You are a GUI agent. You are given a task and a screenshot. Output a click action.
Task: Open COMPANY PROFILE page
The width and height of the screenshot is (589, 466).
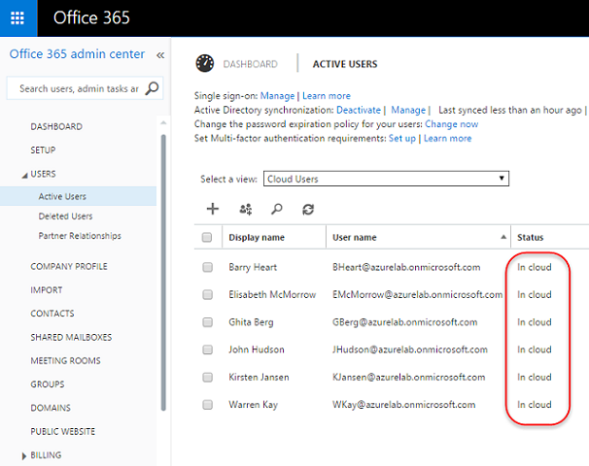pyautogui.click(x=69, y=266)
